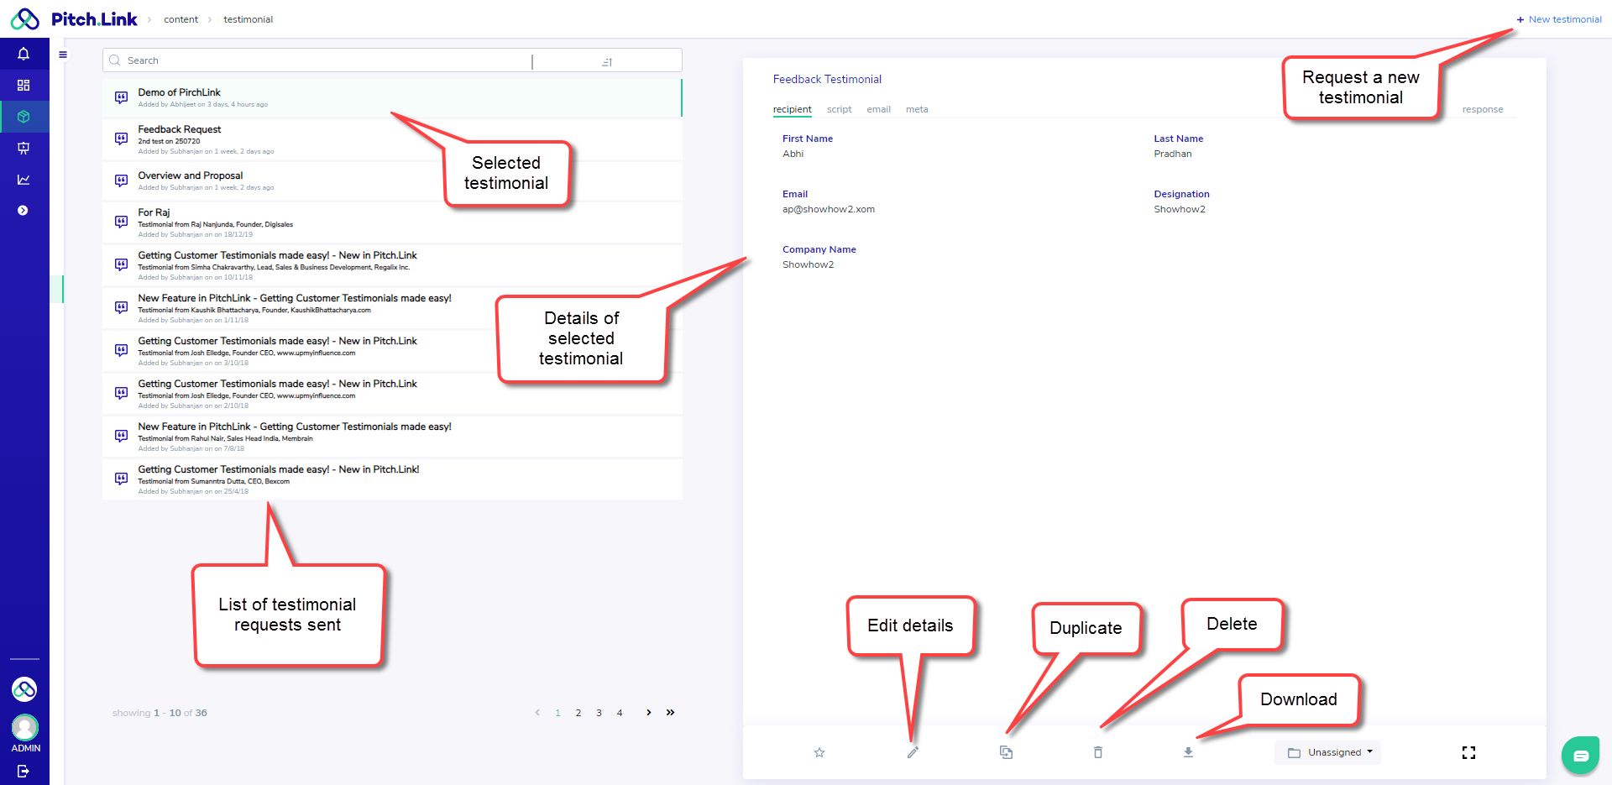Image resolution: width=1612 pixels, height=785 pixels.
Task: Delete testimonial using trash icon
Action: click(1098, 753)
